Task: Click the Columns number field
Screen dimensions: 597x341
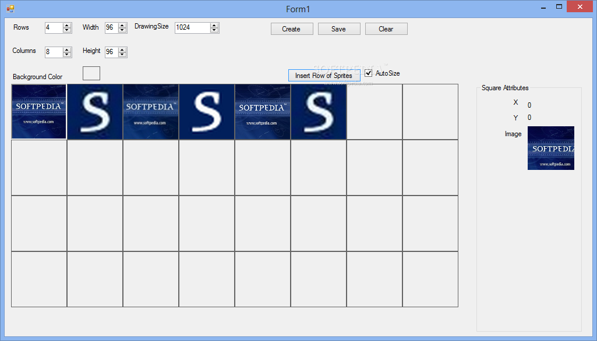Action: point(54,52)
